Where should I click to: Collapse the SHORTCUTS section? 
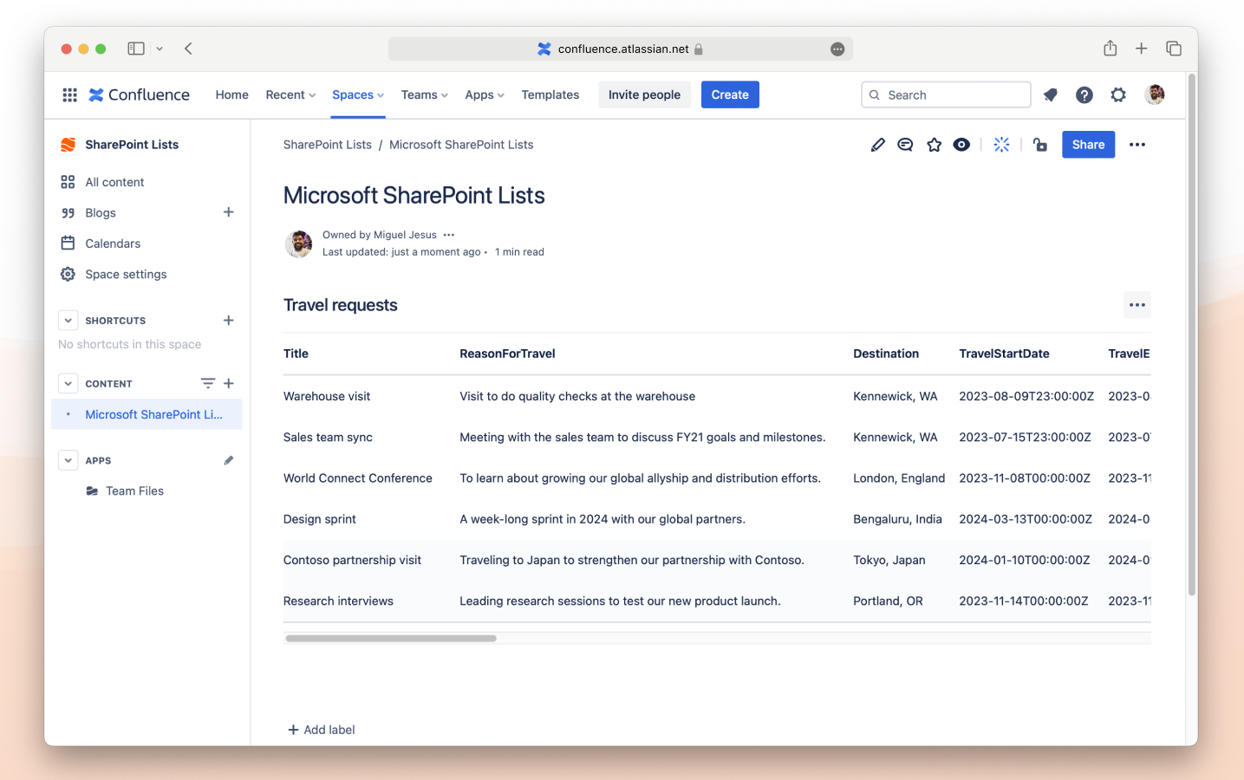click(x=68, y=321)
